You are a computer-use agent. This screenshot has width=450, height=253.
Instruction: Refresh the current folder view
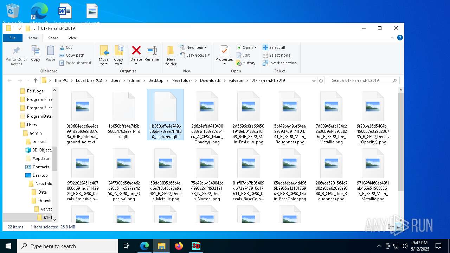pyautogui.click(x=321, y=80)
